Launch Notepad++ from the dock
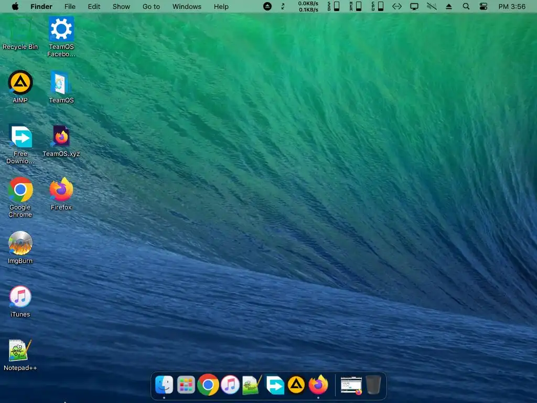The width and height of the screenshot is (537, 403). click(x=252, y=385)
